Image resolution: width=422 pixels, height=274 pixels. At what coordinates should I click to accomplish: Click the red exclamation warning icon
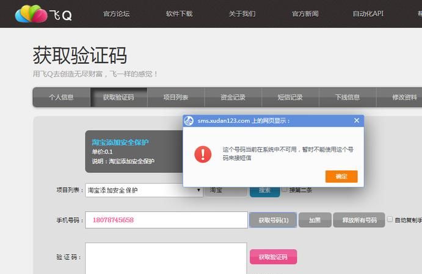pos(203,154)
